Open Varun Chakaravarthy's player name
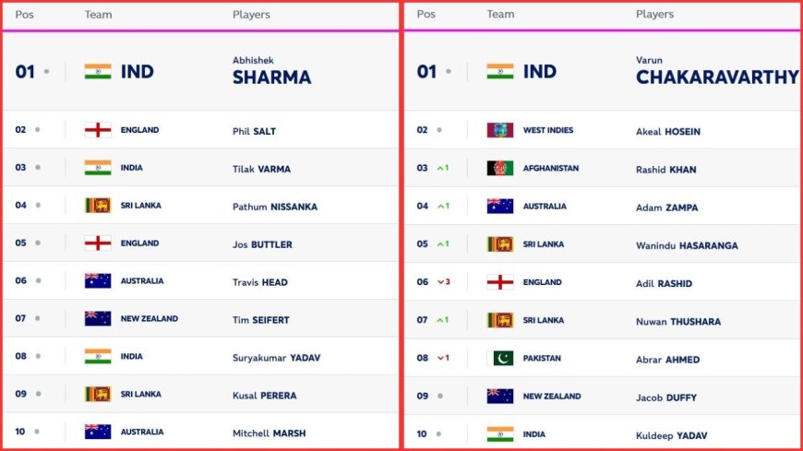This screenshot has width=803, height=451. [717, 71]
